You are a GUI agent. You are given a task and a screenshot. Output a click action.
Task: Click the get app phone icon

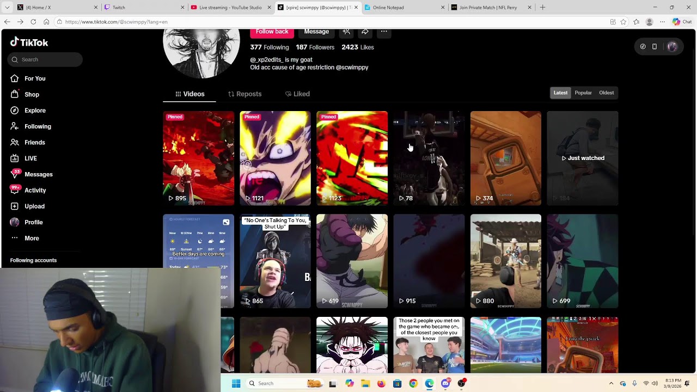tap(655, 47)
